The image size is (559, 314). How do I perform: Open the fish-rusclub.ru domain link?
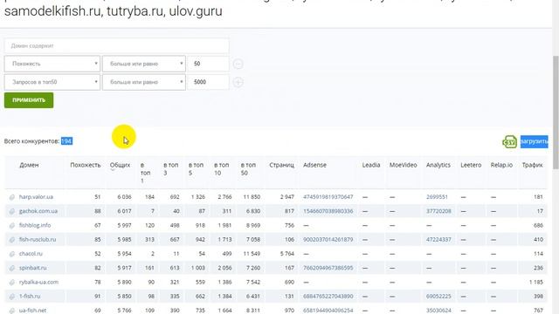click(x=38, y=240)
